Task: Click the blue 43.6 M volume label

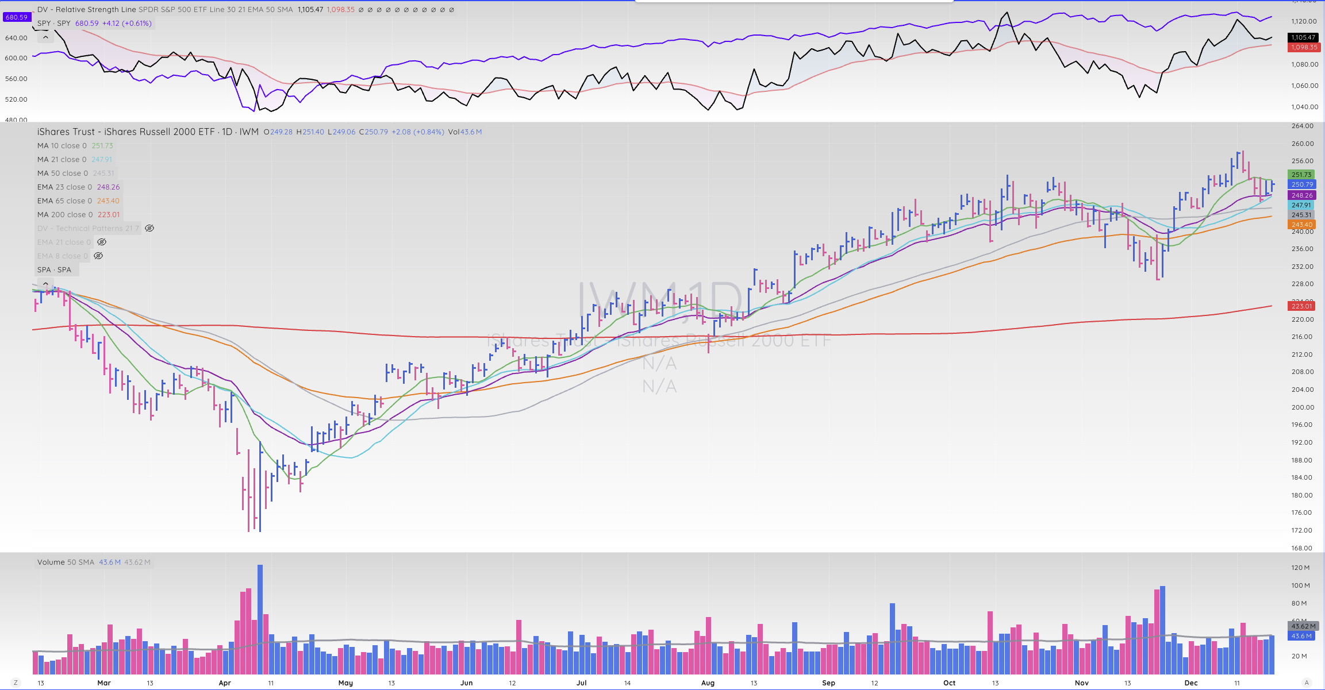Action: pyautogui.click(x=1301, y=636)
